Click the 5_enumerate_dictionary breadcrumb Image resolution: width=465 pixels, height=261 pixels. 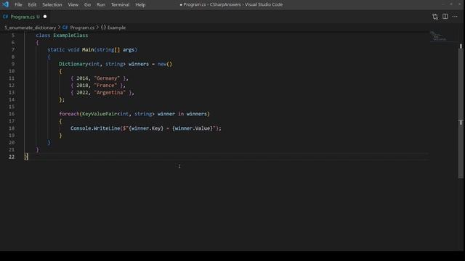[x=31, y=28]
